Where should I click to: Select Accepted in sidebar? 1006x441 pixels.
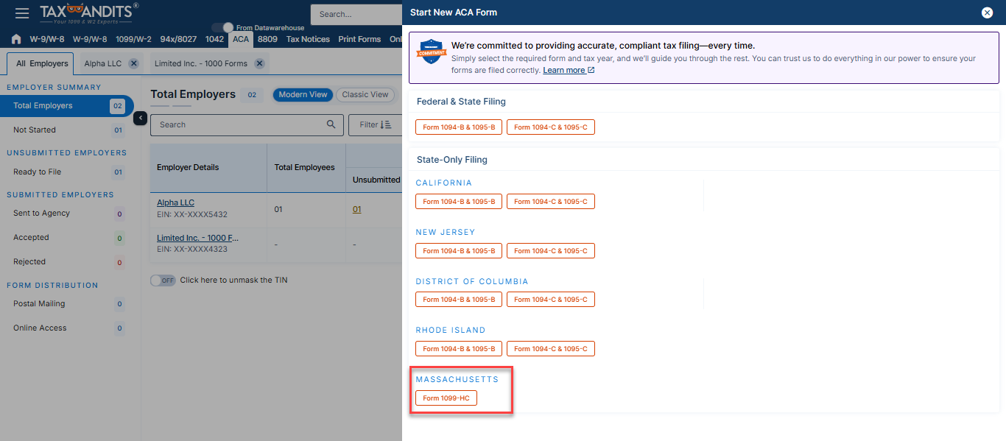point(66,238)
